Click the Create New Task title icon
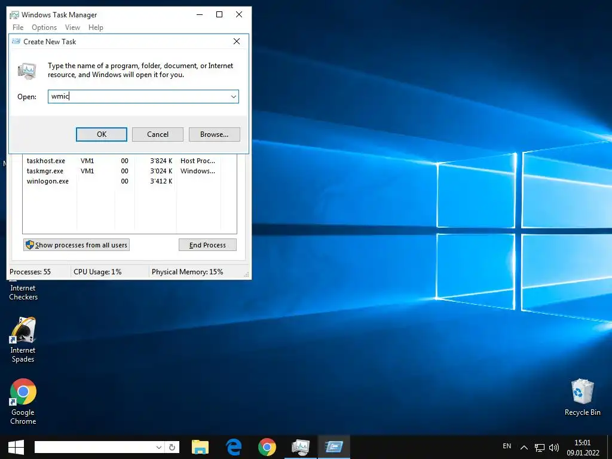The height and width of the screenshot is (459, 612). click(16, 41)
